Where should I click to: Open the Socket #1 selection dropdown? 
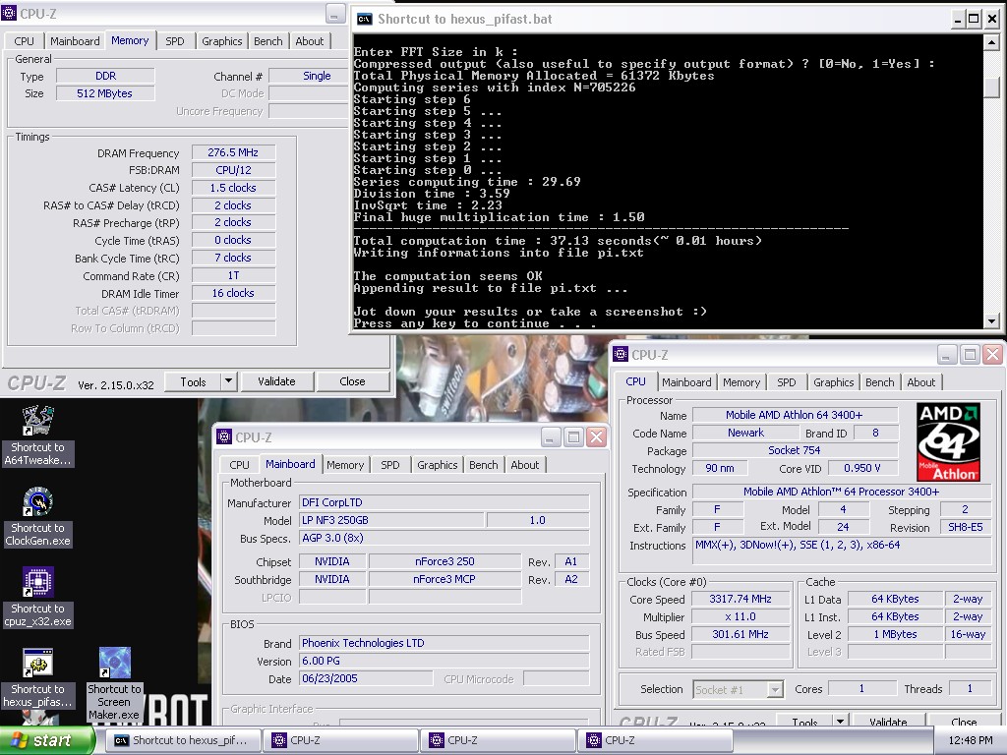(738, 689)
